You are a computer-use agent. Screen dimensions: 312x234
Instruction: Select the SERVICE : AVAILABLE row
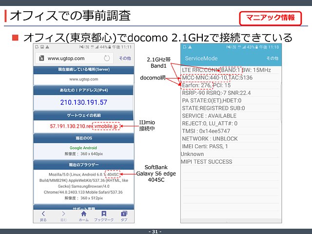[231, 116]
